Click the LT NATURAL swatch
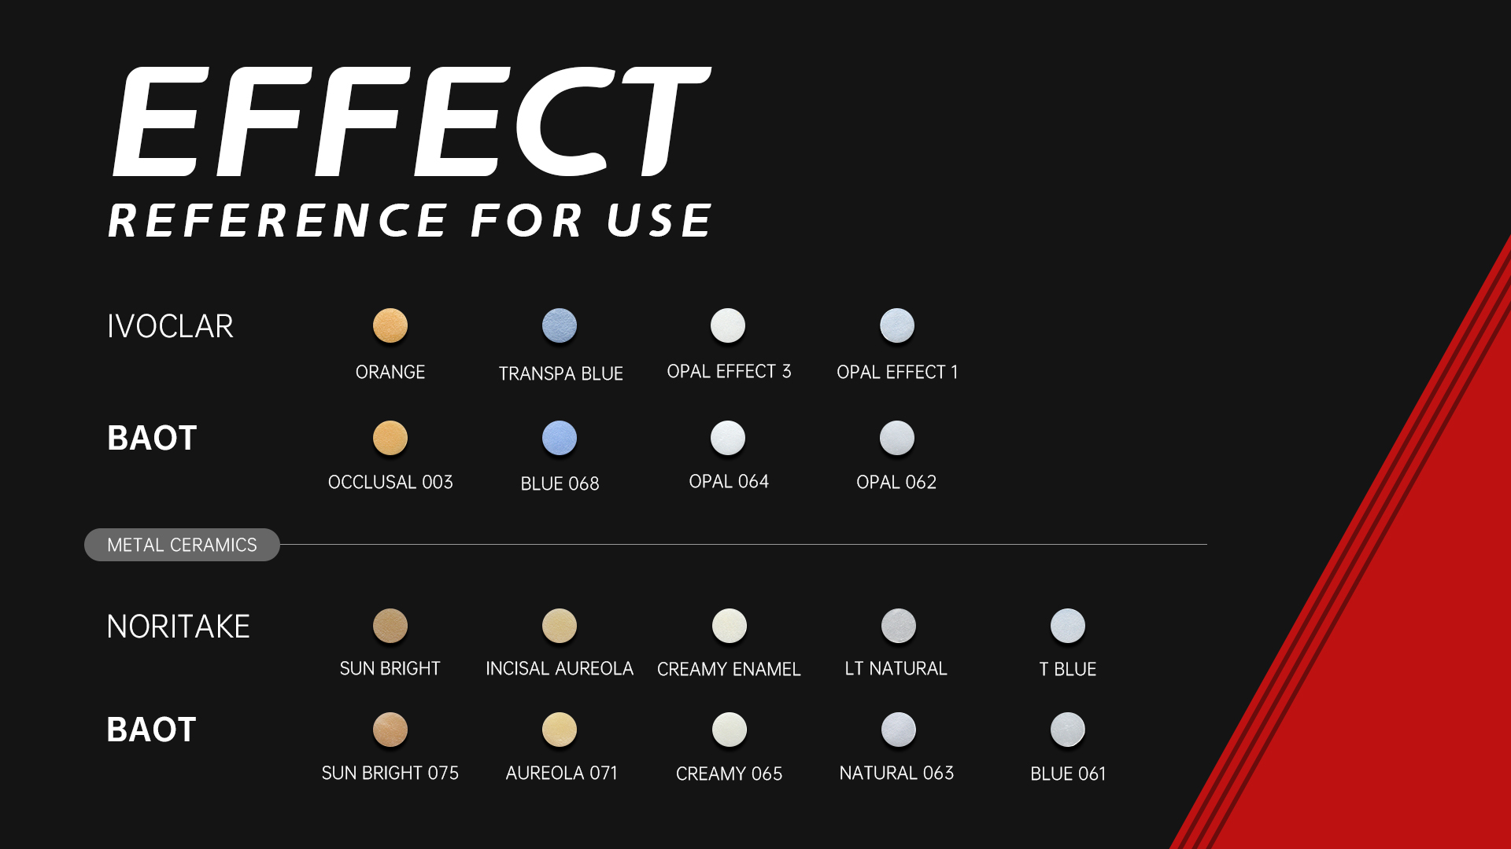The width and height of the screenshot is (1511, 849). pos(899,626)
